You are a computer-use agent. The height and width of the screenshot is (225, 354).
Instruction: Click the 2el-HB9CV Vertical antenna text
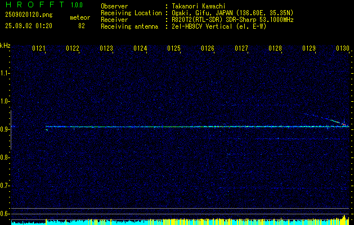(x=219, y=26)
